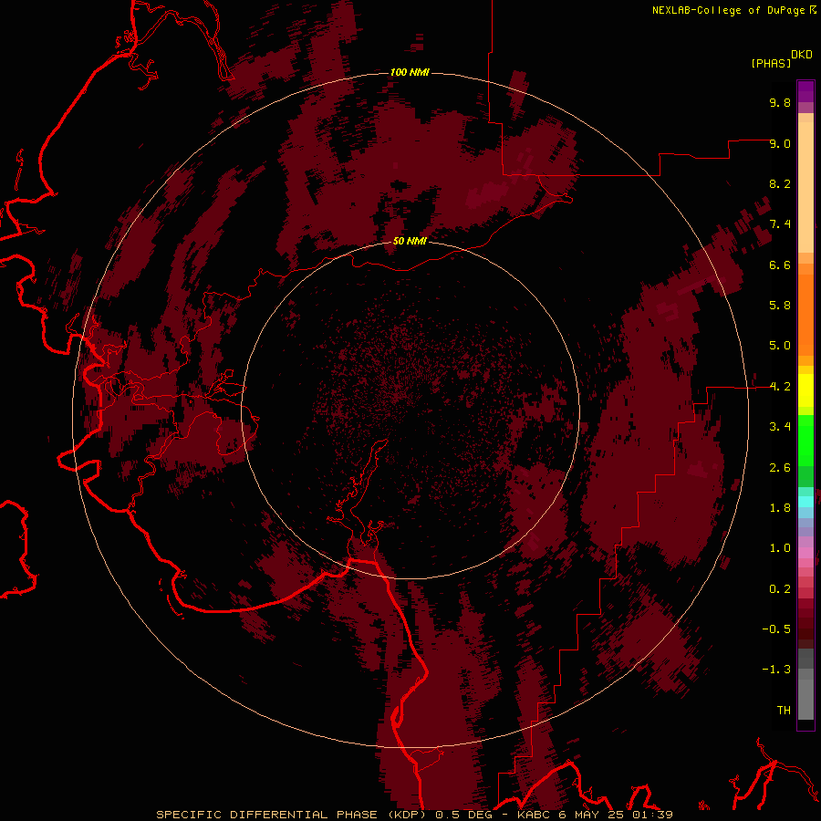Click the 5.0 legend value
The height and width of the screenshot is (821, 821).
coord(780,346)
